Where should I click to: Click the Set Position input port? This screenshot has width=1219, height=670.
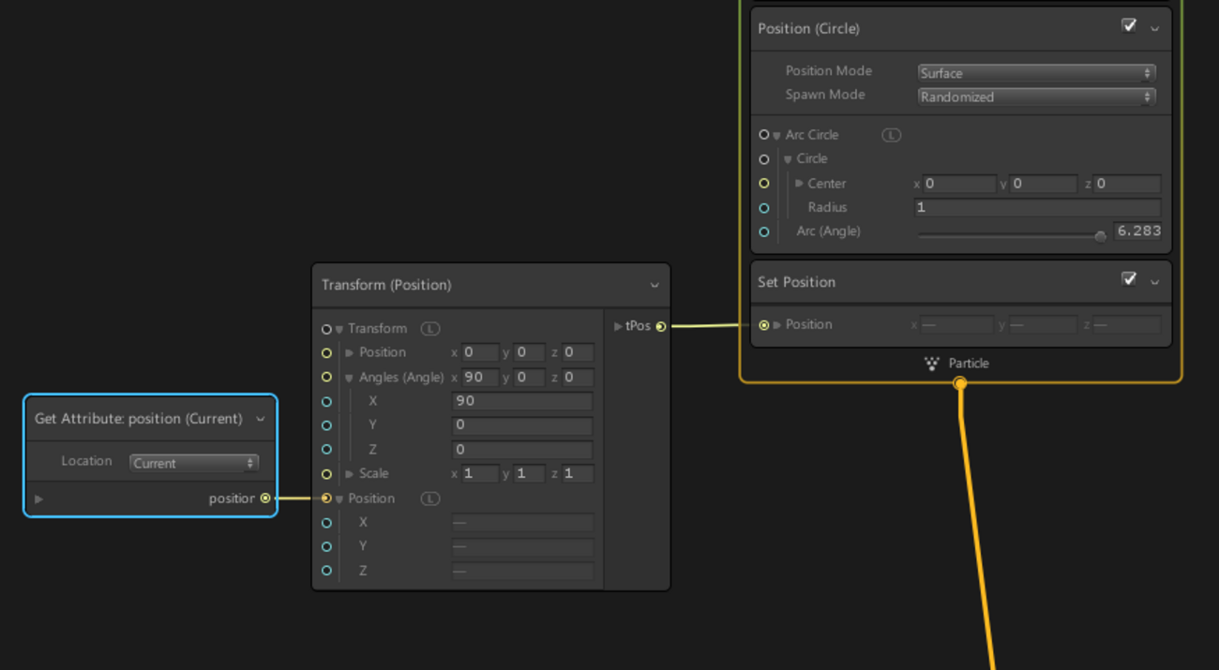pyautogui.click(x=764, y=325)
